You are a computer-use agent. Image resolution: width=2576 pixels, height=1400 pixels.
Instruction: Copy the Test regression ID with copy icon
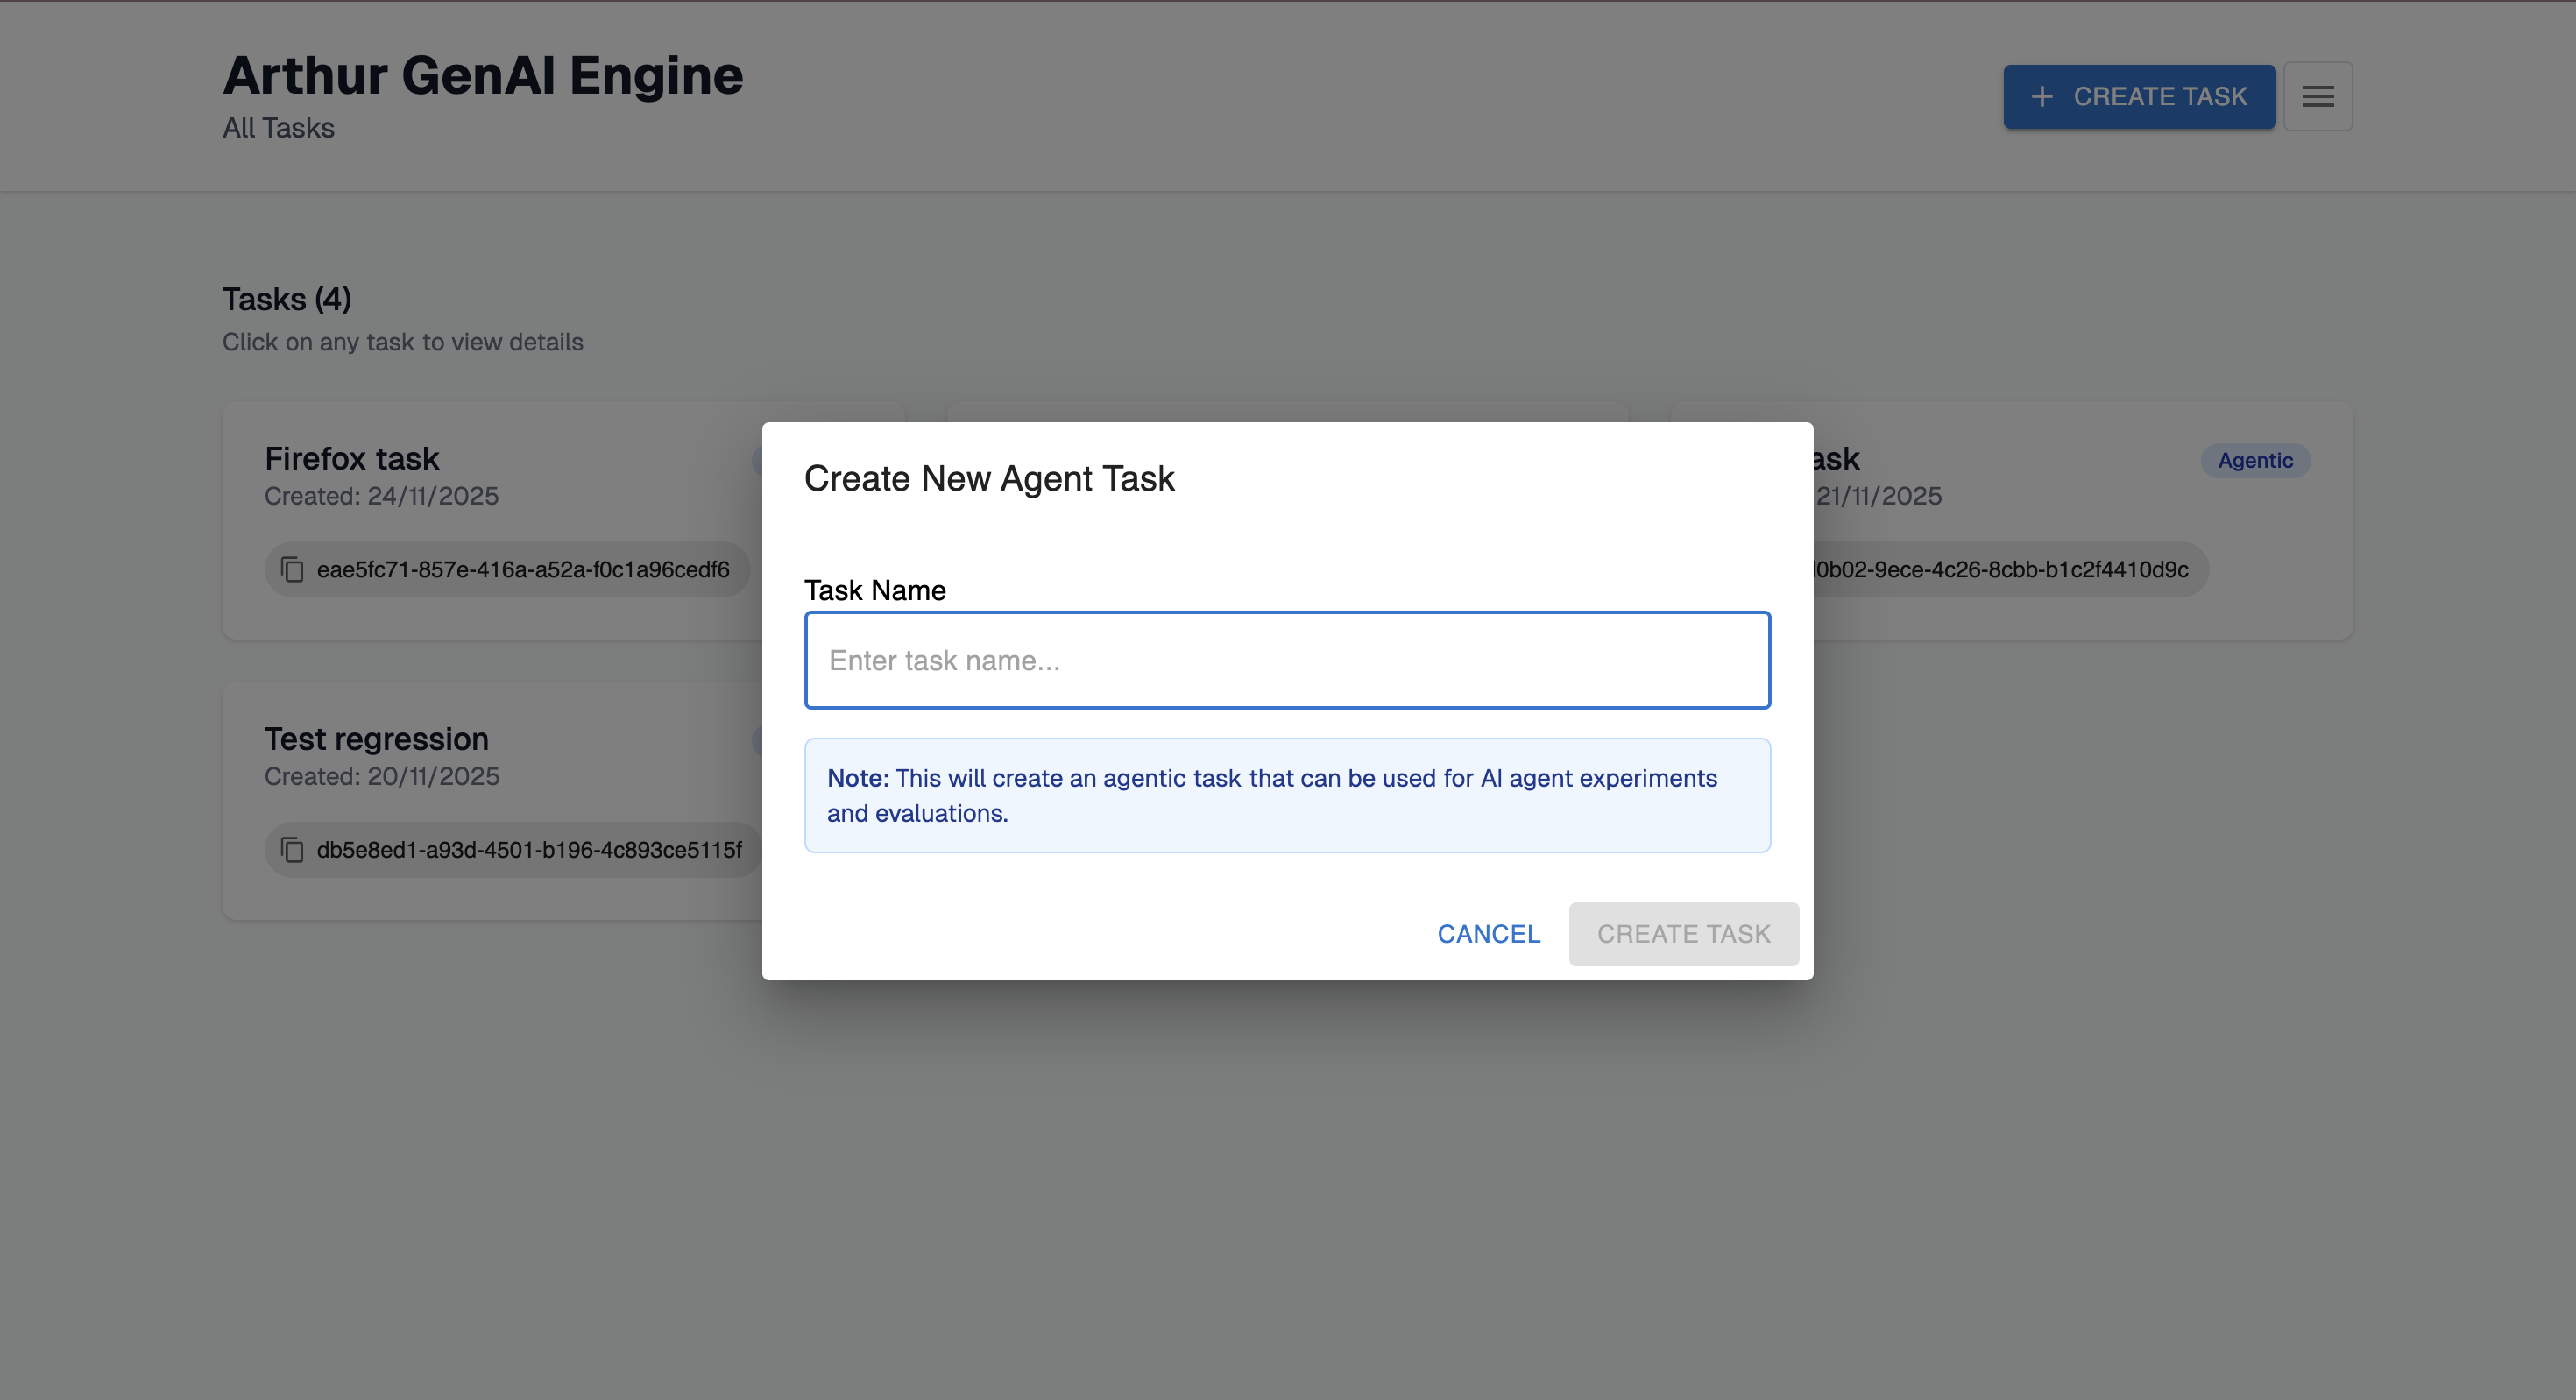[x=292, y=850]
